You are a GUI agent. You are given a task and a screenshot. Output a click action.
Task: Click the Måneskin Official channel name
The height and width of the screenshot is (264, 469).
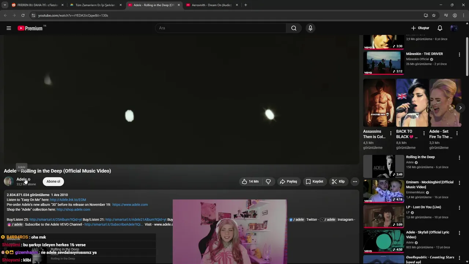point(417,59)
